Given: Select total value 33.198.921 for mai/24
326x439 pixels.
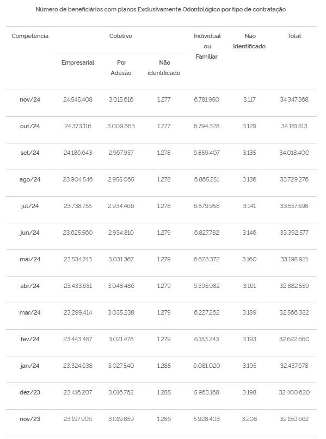Looking at the screenshot, I should pos(294,259).
